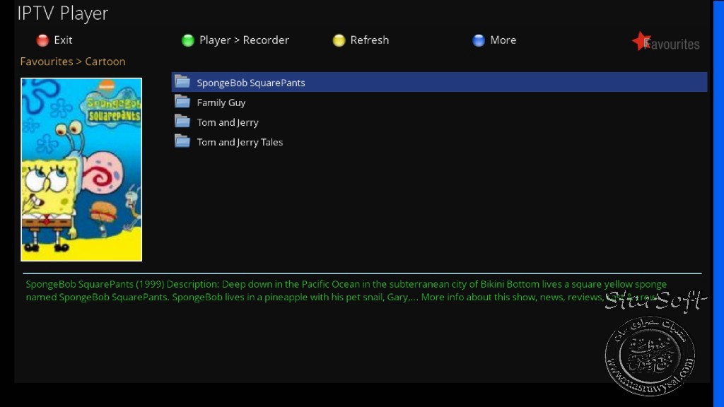Click the red star Favourites icon

tap(641, 41)
